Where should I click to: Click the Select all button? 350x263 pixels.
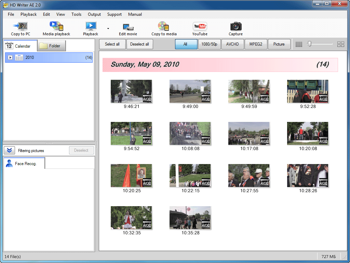tap(112, 44)
